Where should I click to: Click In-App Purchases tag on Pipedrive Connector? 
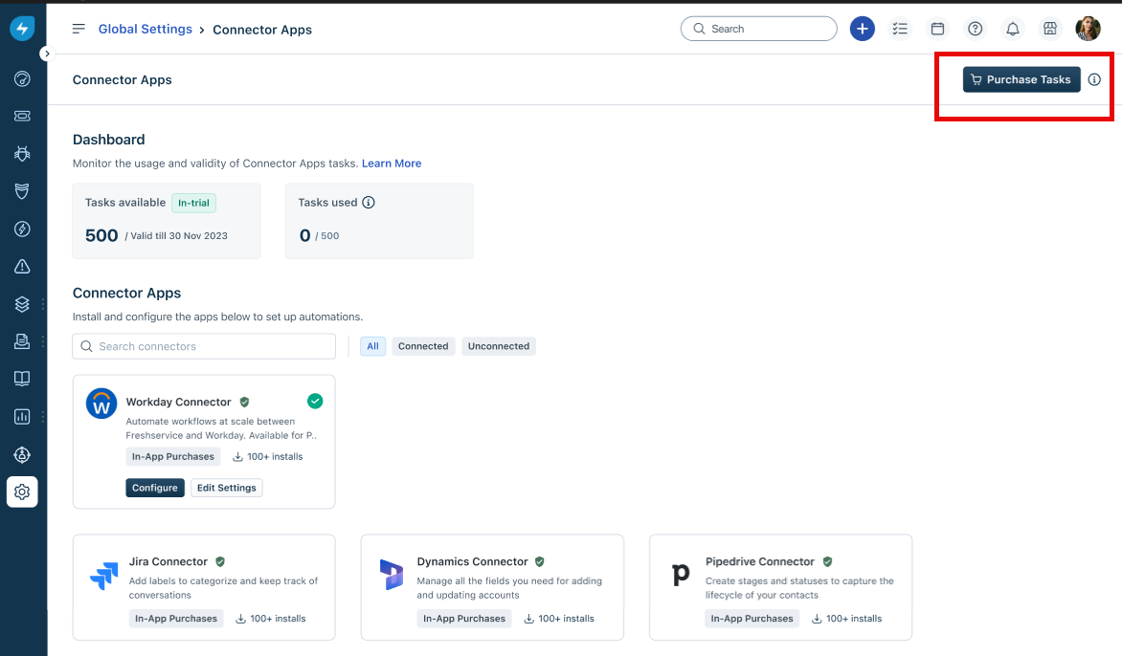(752, 618)
